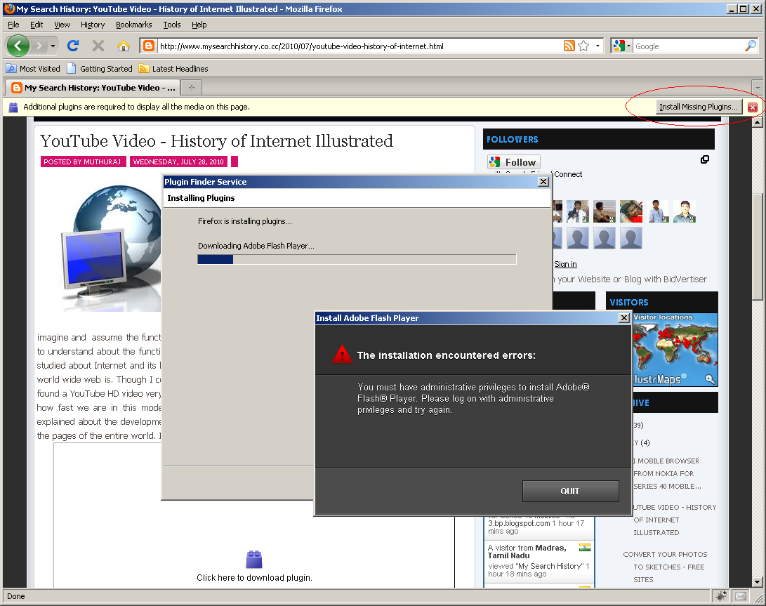Click the URL address field
The height and width of the screenshot is (606, 766).
pos(359,46)
